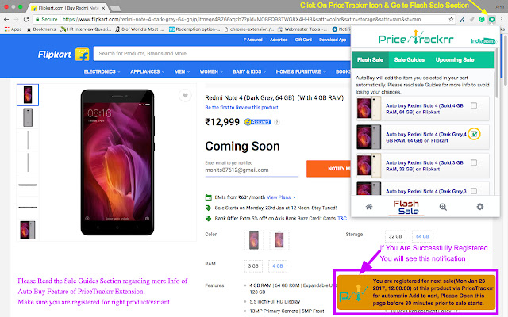Select 3 GB RAM option
Viewport: 508px width, 317px height.
[x=253, y=266]
